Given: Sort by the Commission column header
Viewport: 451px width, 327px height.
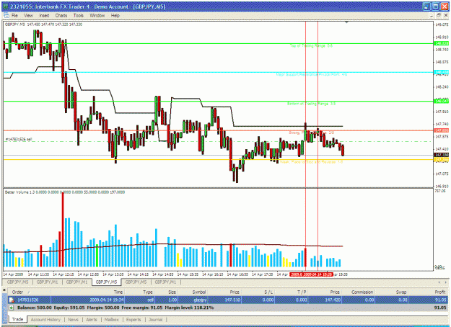Looking at the screenshot, I should coord(358,292).
